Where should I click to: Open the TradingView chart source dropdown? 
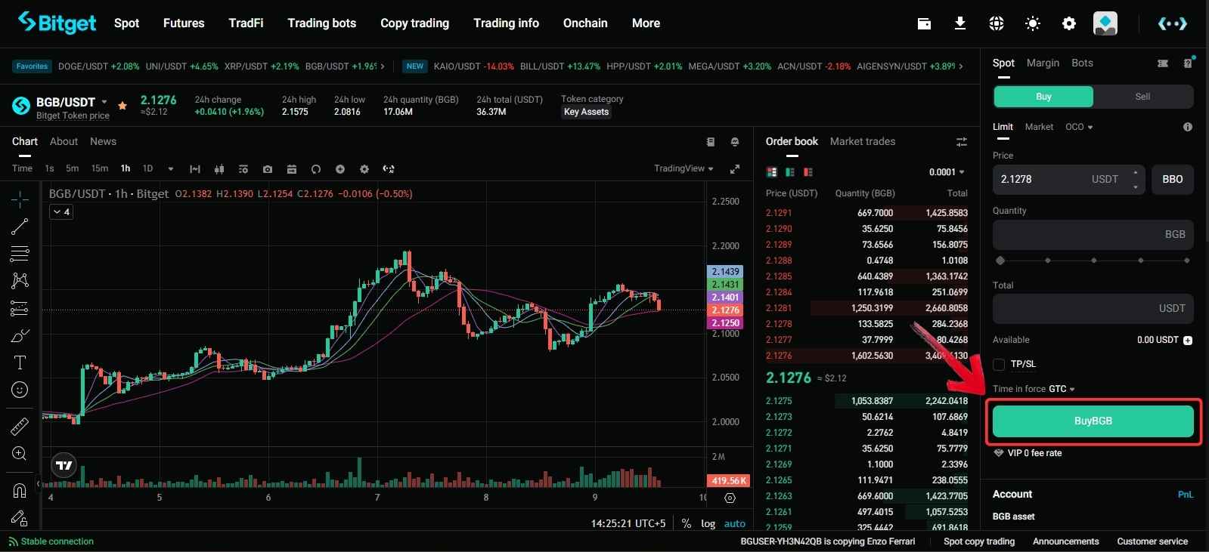pyautogui.click(x=684, y=168)
